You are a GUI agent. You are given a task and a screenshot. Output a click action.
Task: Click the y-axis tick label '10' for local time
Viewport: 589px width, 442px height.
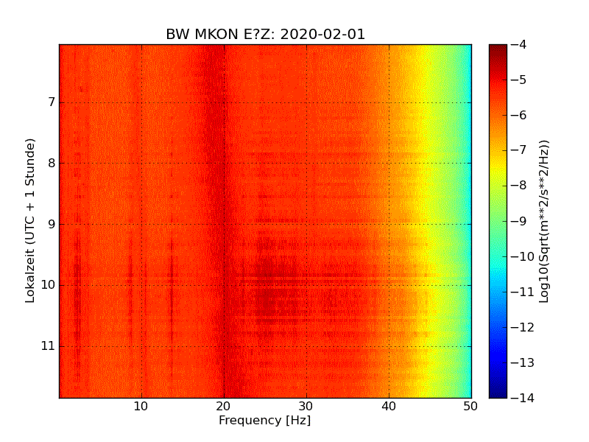click(x=48, y=285)
